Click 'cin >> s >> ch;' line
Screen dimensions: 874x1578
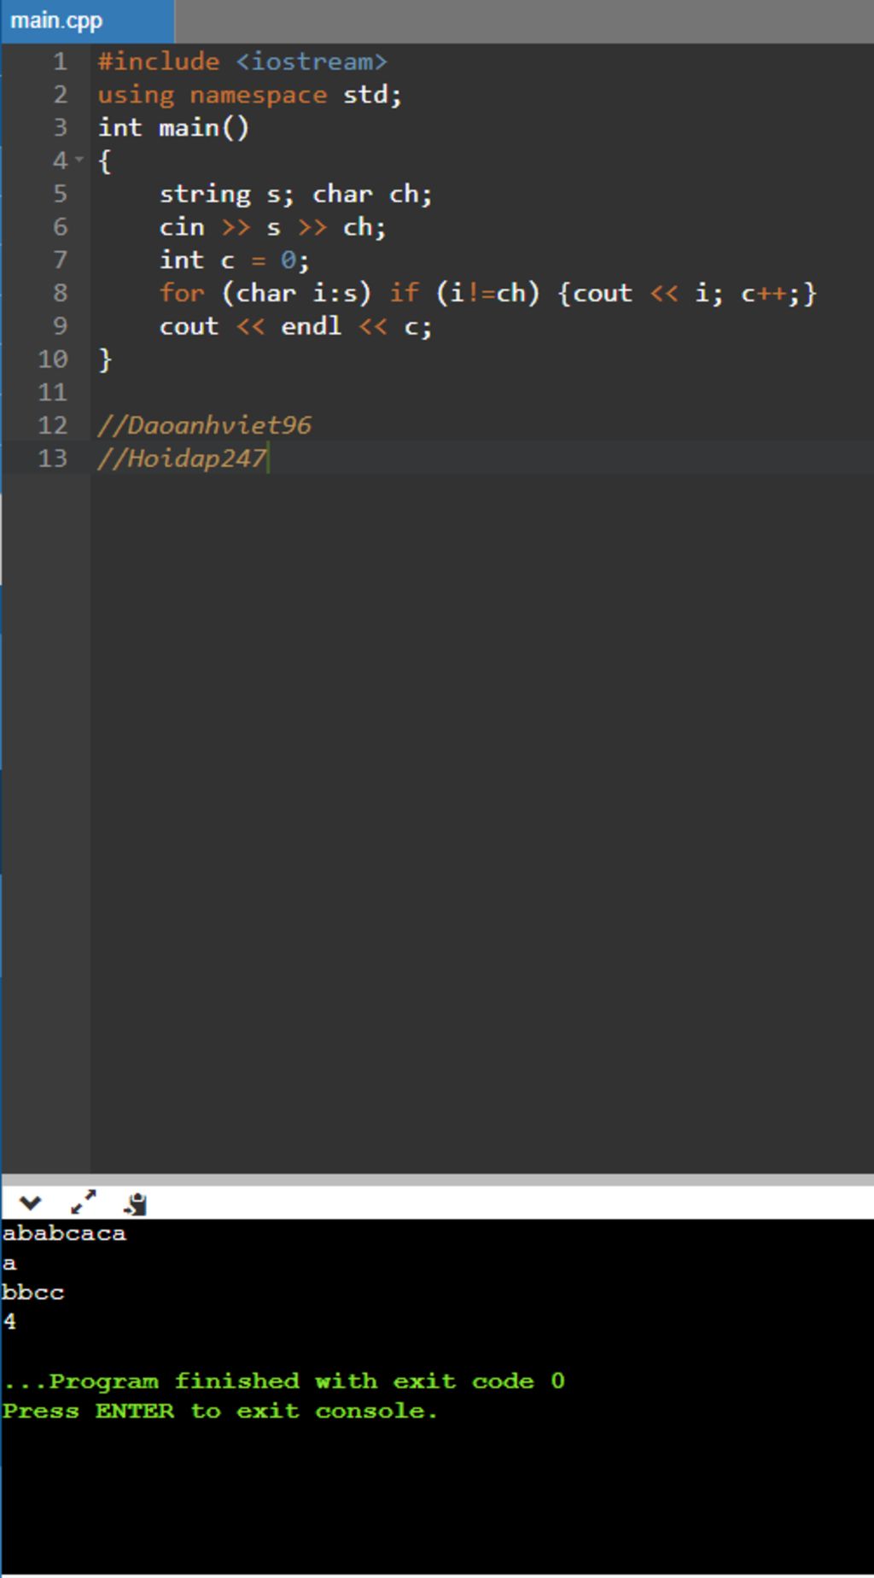273,227
